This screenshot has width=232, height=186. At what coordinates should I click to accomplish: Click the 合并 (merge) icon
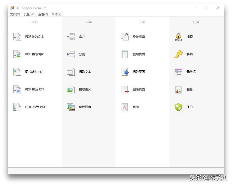[71, 37]
